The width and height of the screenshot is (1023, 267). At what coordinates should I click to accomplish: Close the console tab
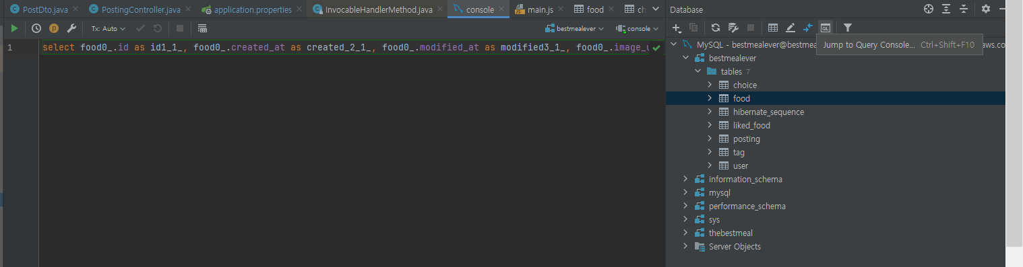[502, 10]
